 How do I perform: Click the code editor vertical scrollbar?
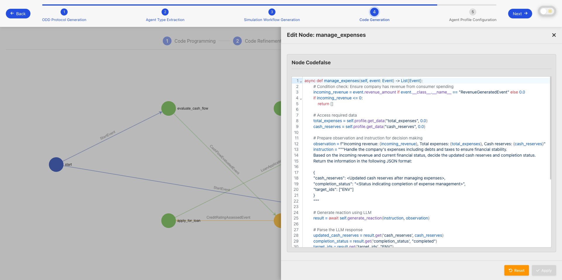click(x=550, y=128)
